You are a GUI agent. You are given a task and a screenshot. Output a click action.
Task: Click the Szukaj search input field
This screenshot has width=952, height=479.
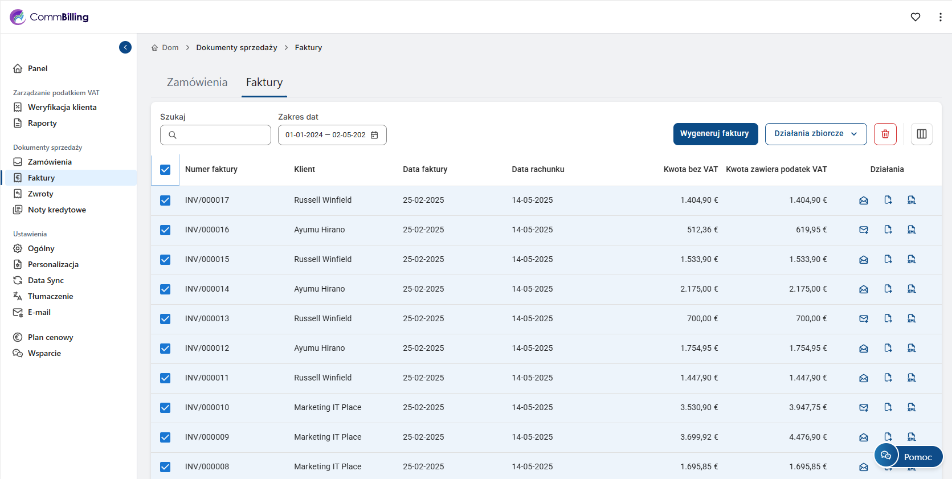pos(222,135)
